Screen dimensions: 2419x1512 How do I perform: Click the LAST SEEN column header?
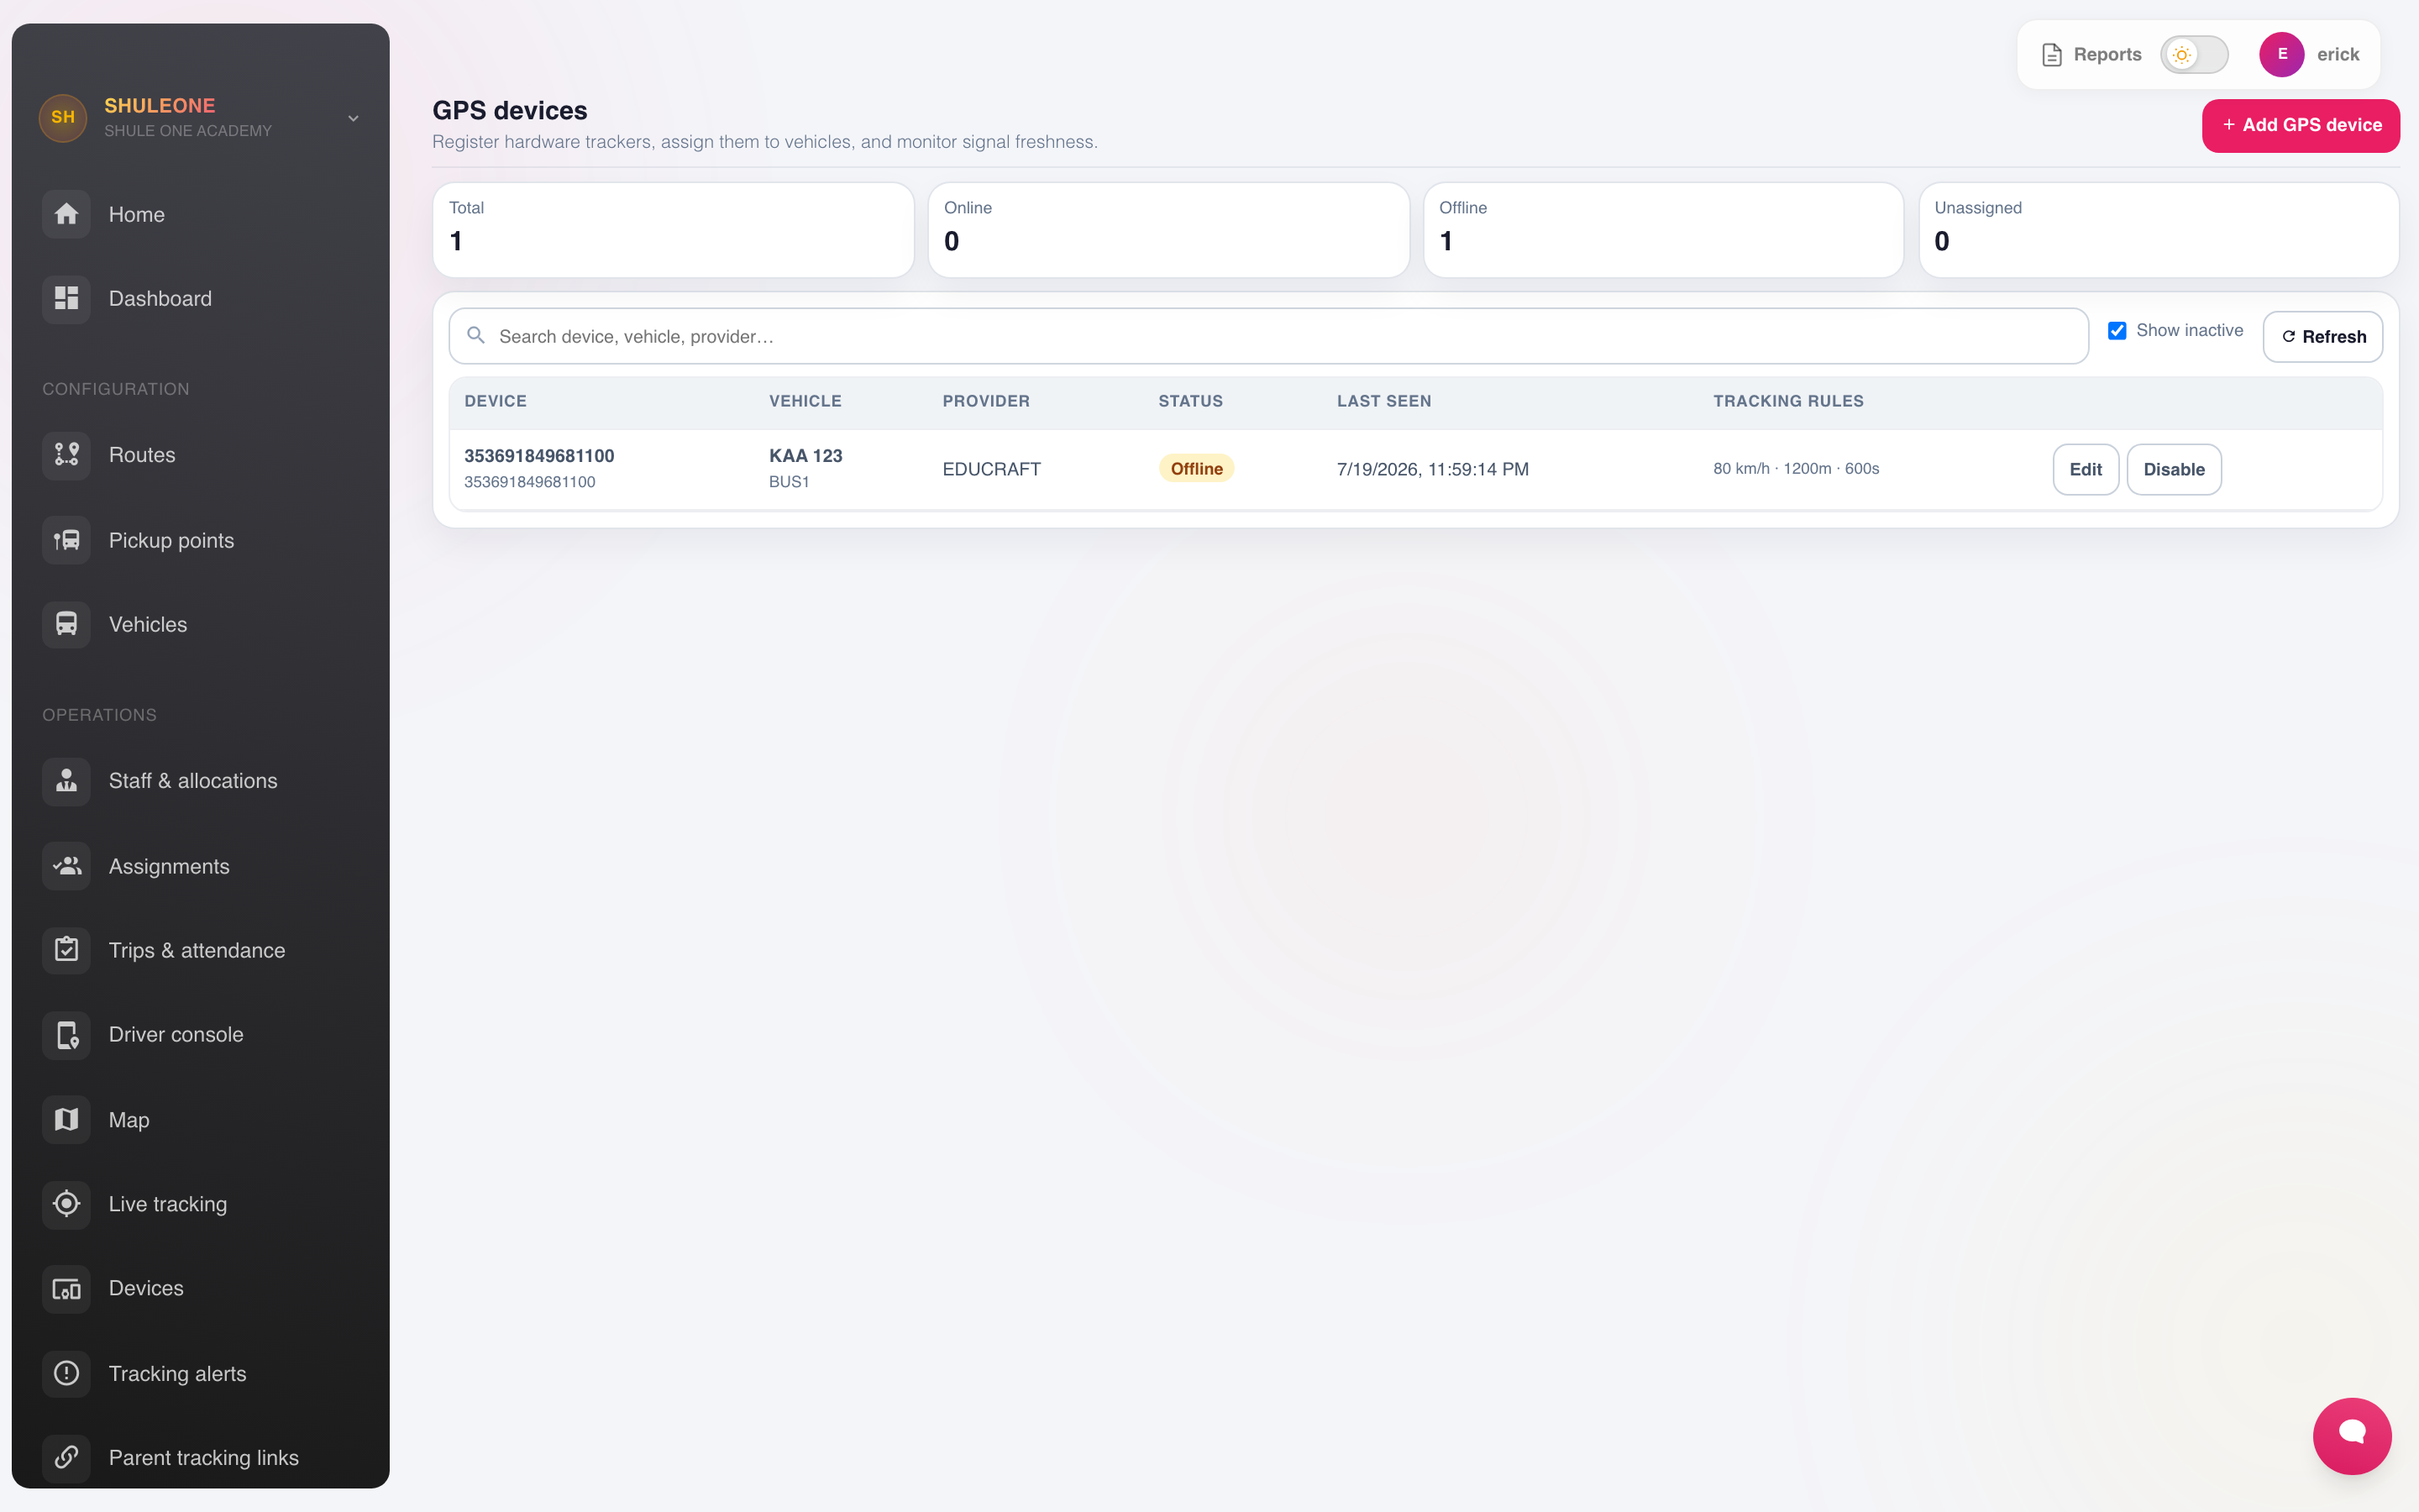click(x=1383, y=401)
